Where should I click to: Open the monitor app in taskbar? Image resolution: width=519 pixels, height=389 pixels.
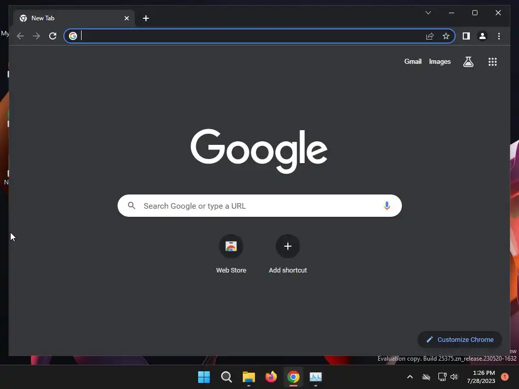316,377
